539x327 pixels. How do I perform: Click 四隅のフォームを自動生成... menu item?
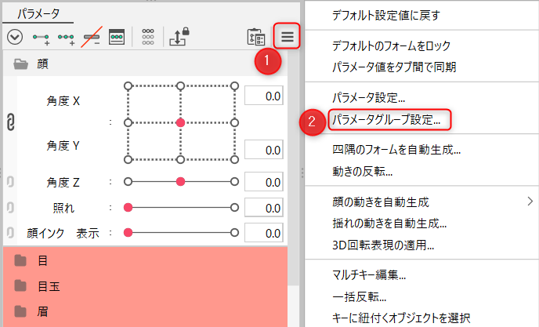396,150
